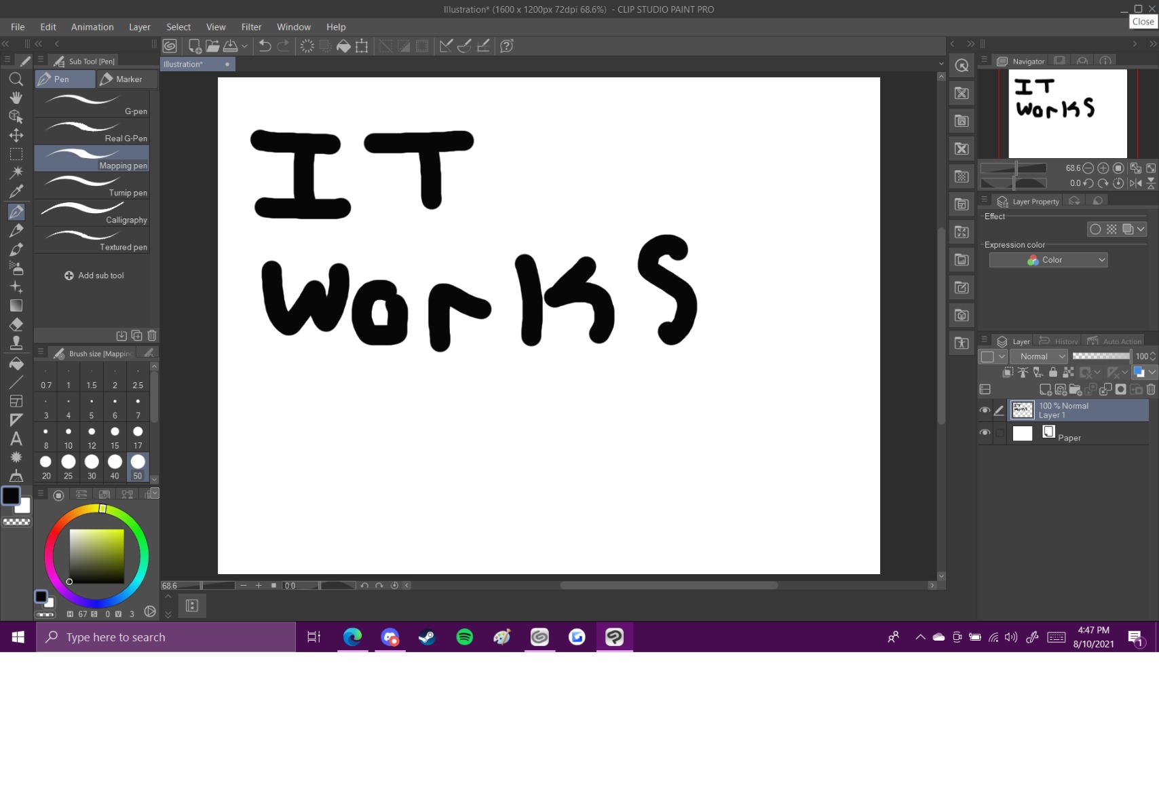Viewport: 1159px width, 794px height.
Task: Select the Text tool
Action: [16, 438]
